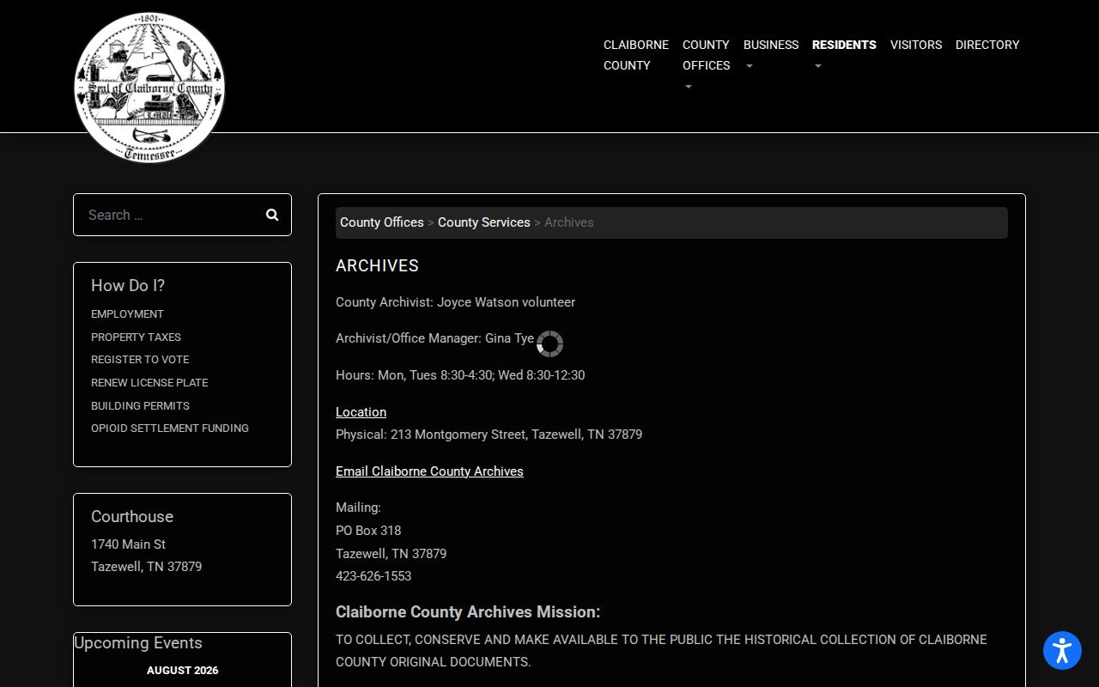This screenshot has width=1099, height=687.
Task: Click the How Do I? heading
Action: (128, 286)
